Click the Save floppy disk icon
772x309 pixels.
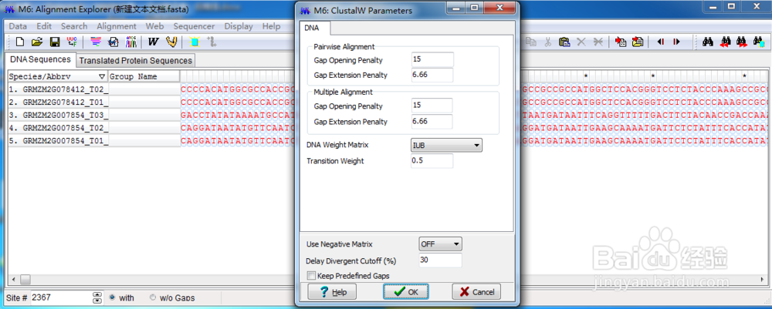tap(55, 42)
